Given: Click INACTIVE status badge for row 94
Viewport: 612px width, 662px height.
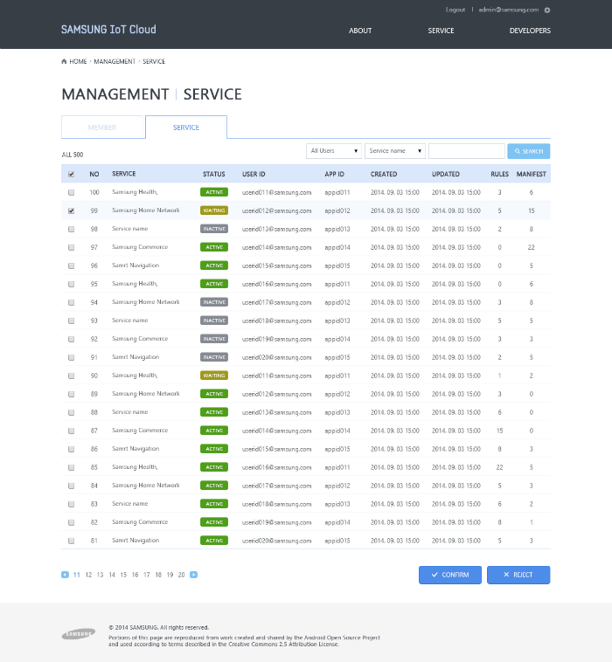Looking at the screenshot, I should (x=214, y=302).
